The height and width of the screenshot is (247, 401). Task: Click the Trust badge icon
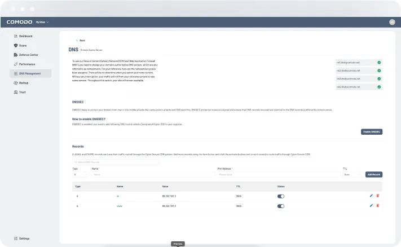pos(15,92)
